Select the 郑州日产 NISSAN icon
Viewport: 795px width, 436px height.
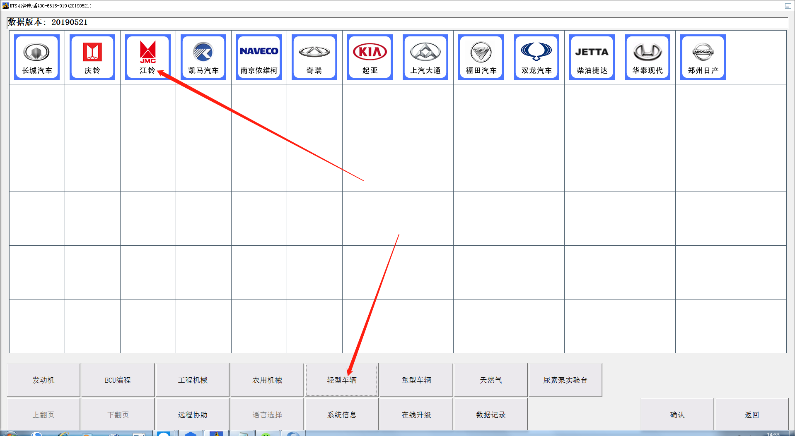click(x=703, y=57)
